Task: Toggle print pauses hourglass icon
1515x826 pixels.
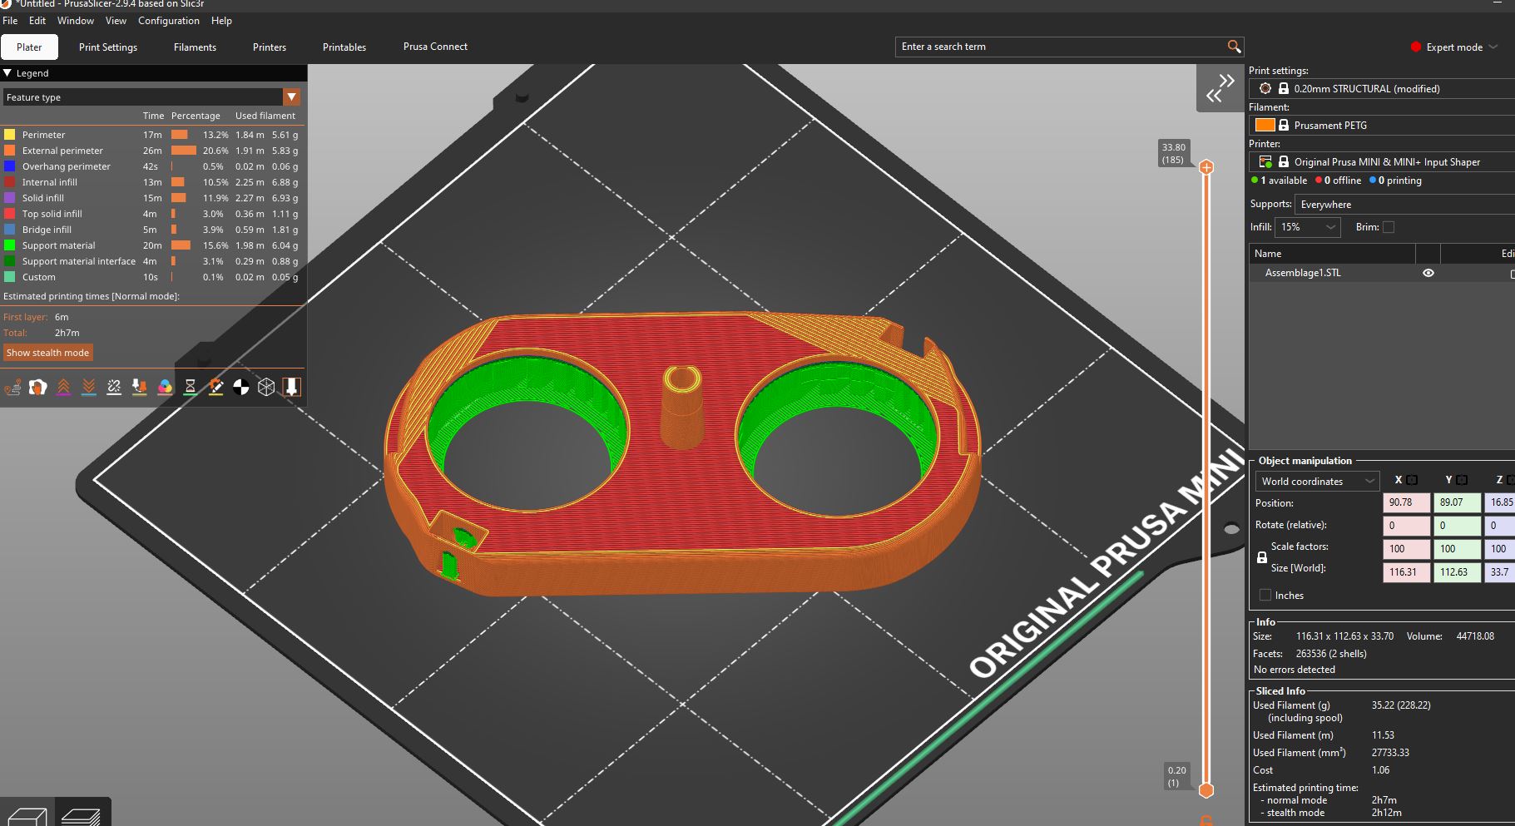Action: point(190,387)
